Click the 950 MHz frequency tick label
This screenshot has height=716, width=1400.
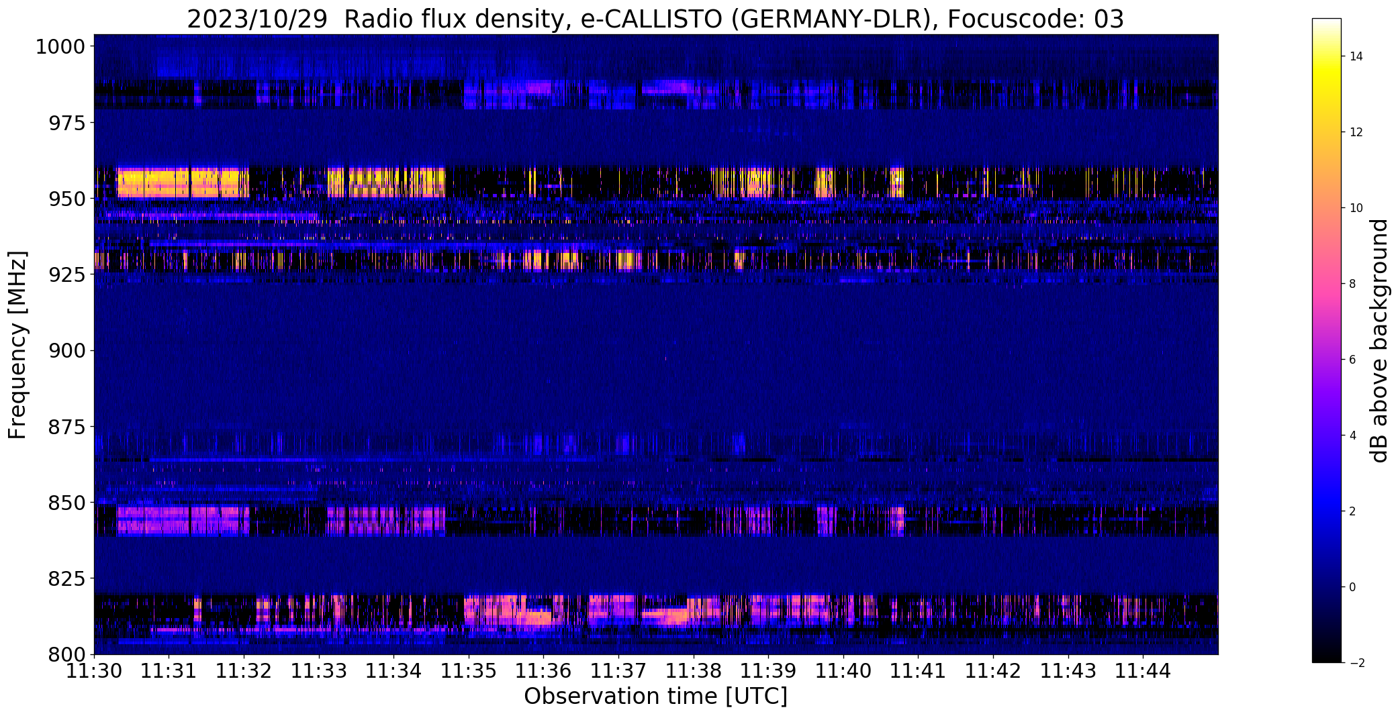click(x=67, y=199)
